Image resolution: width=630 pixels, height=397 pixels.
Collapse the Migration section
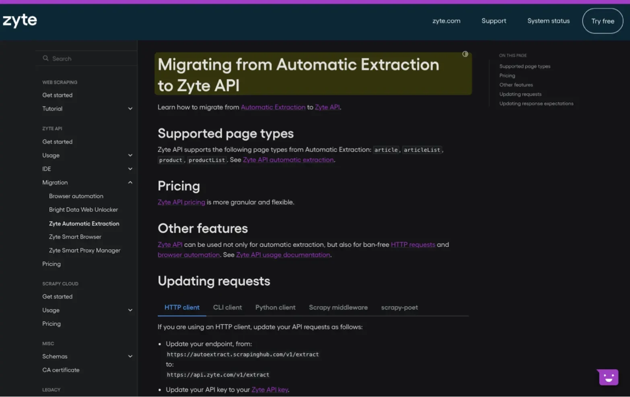pos(130,182)
